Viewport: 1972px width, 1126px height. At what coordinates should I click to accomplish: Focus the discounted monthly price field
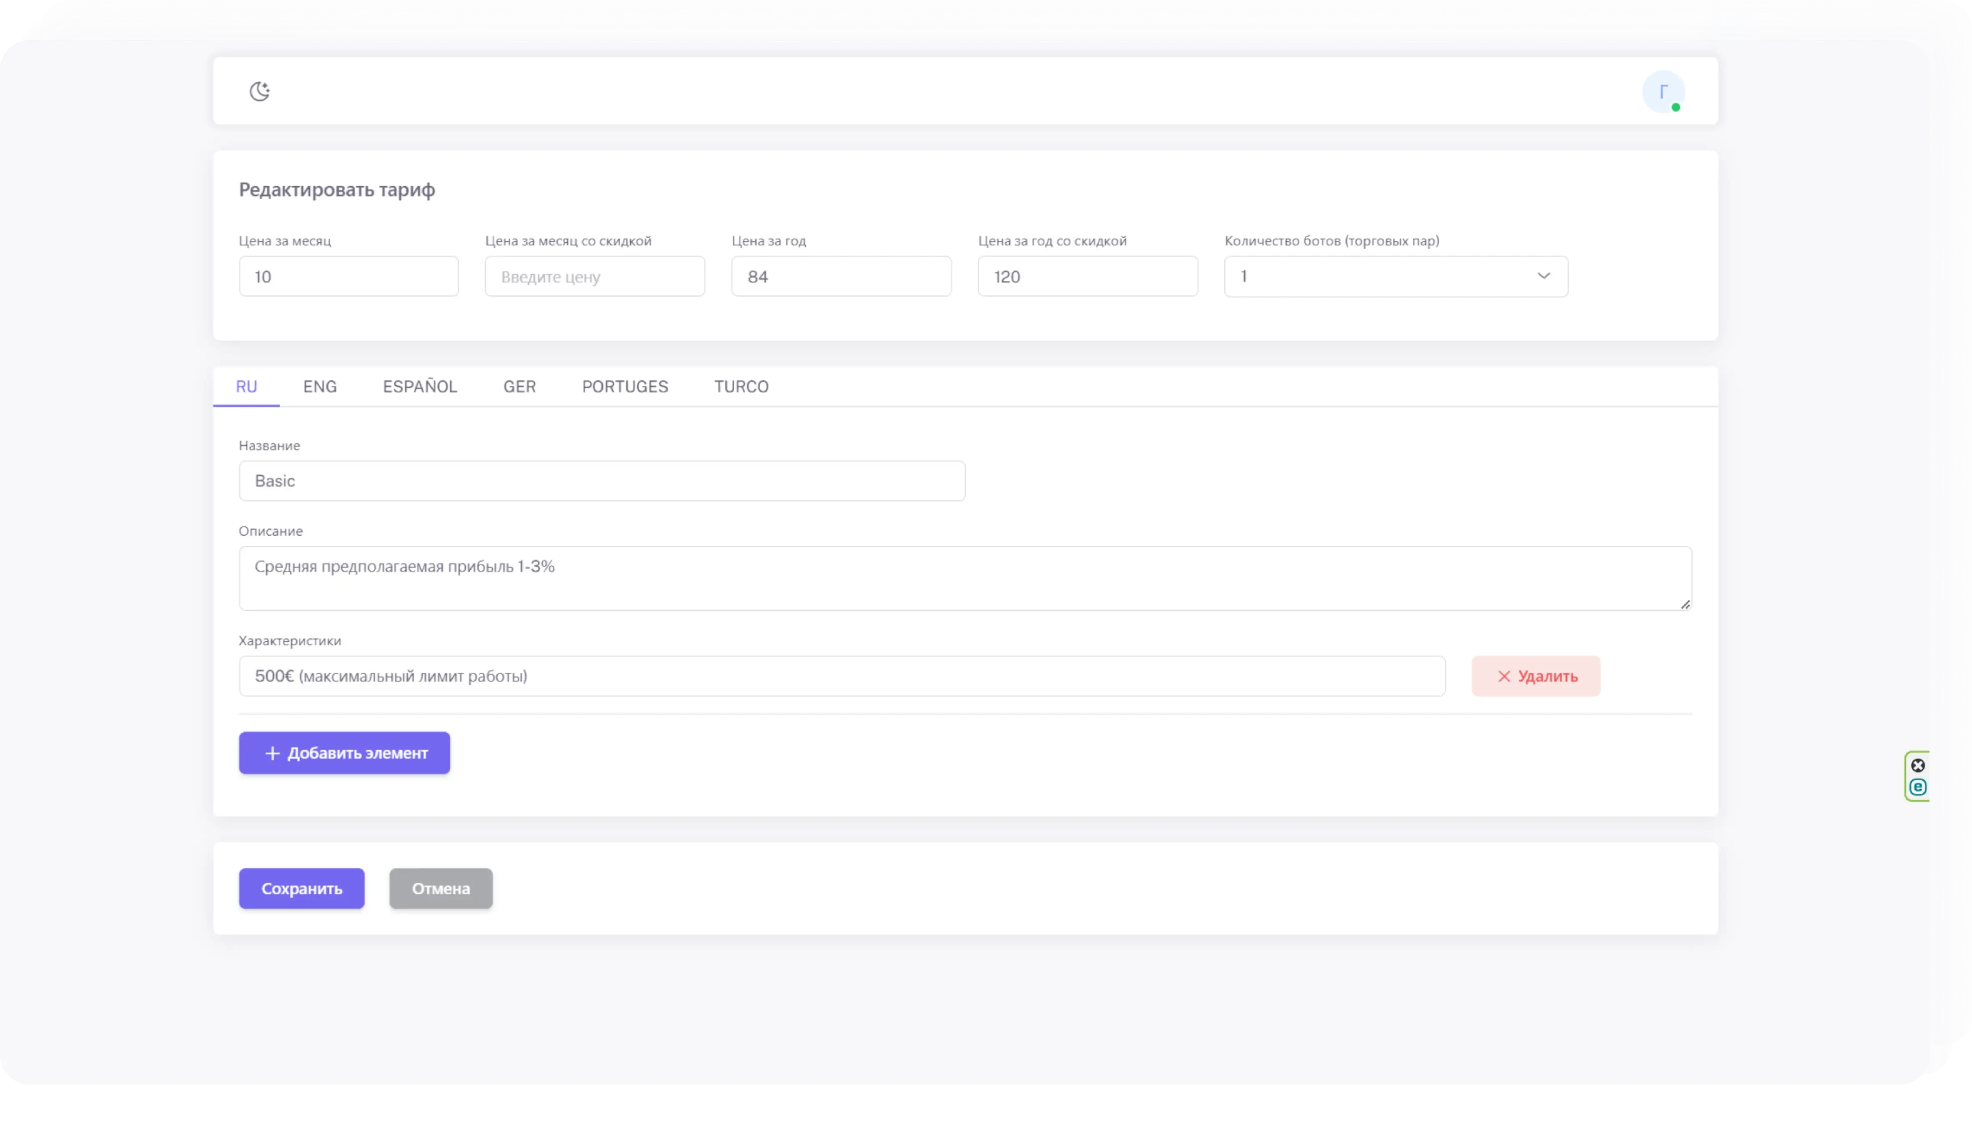coord(594,276)
